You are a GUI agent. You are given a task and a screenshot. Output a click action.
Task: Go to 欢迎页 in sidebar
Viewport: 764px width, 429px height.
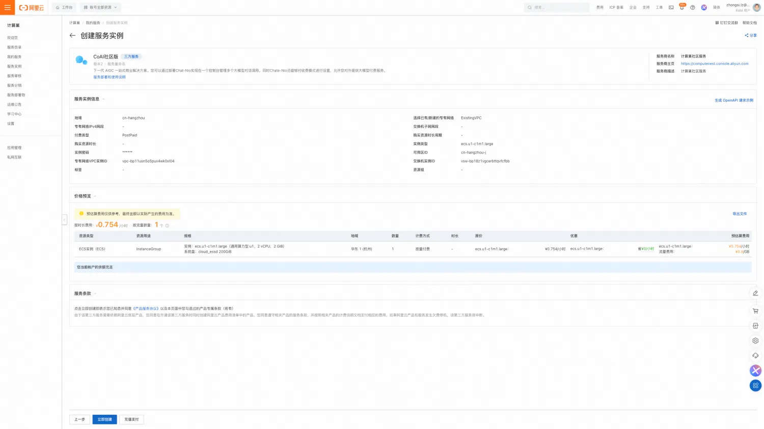point(12,38)
